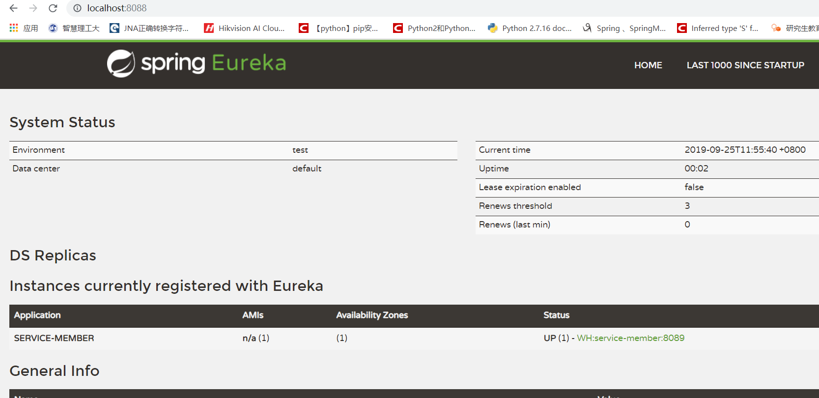819x398 pixels.
Task: Select the environment value 'test'
Action: (300, 150)
